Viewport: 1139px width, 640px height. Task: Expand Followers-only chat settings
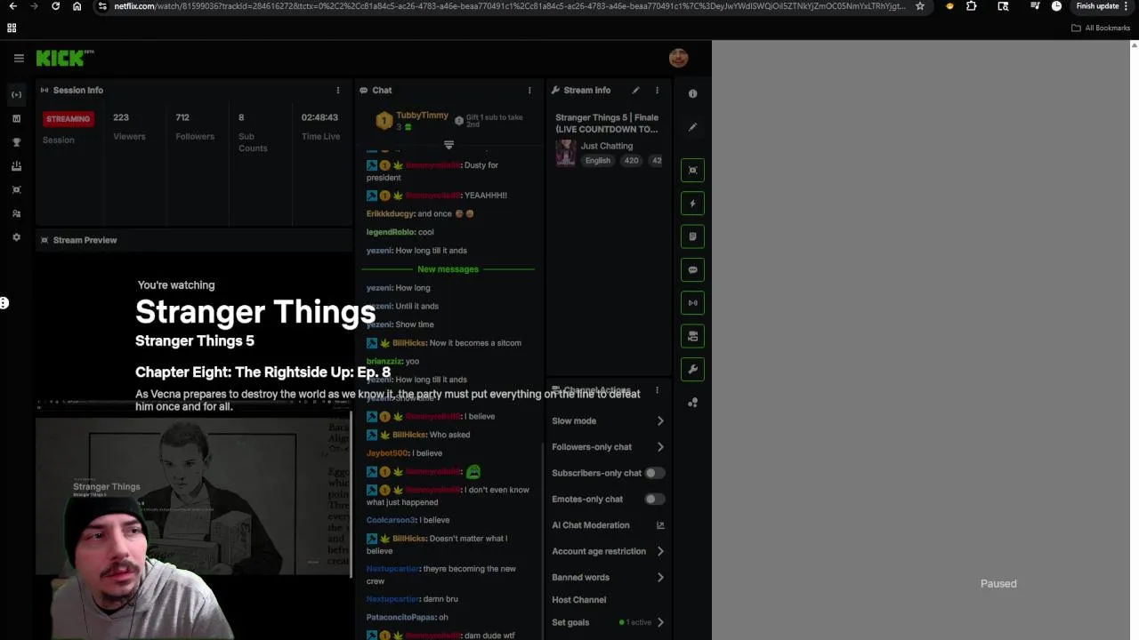(x=608, y=447)
